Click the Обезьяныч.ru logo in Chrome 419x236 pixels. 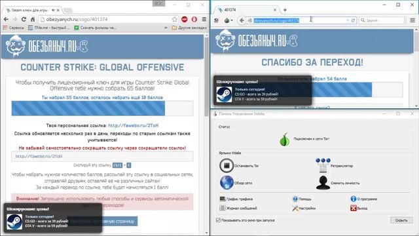[46, 46]
